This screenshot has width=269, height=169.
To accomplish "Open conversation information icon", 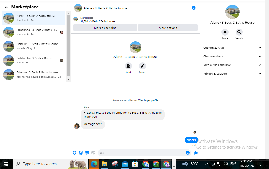I will [x=194, y=8].
